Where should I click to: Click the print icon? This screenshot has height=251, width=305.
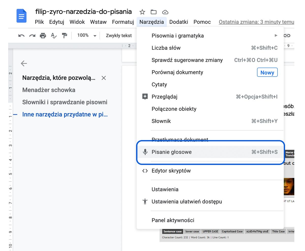[43, 36]
